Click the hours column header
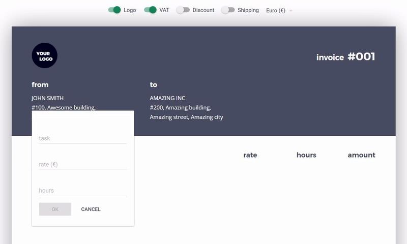The height and width of the screenshot is (244, 407). click(306, 155)
